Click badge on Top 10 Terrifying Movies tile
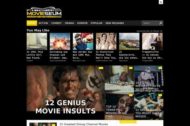This screenshot has width=190, height=126. coord(131,95)
